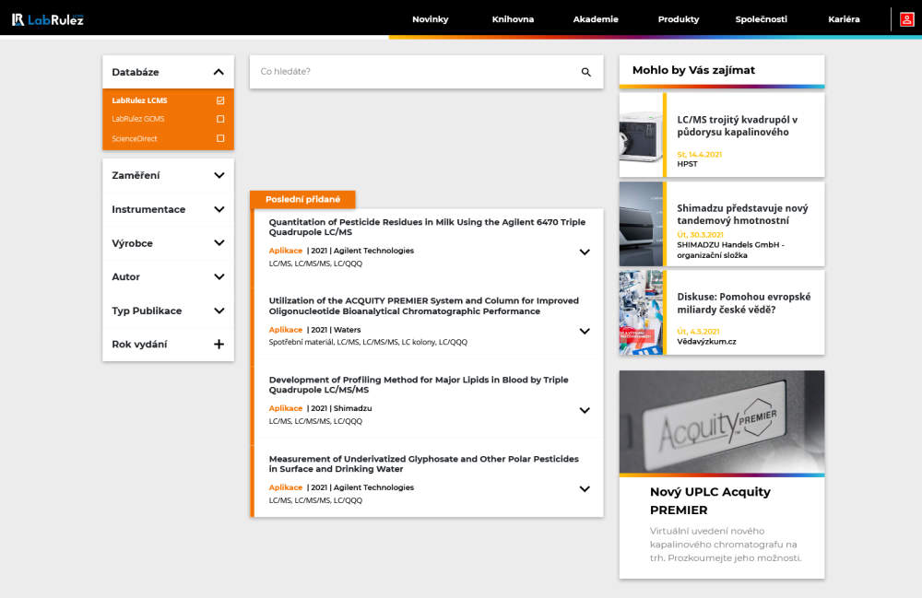Enable the ScienceDirect checkbox
This screenshot has height=598, width=922.
point(220,138)
